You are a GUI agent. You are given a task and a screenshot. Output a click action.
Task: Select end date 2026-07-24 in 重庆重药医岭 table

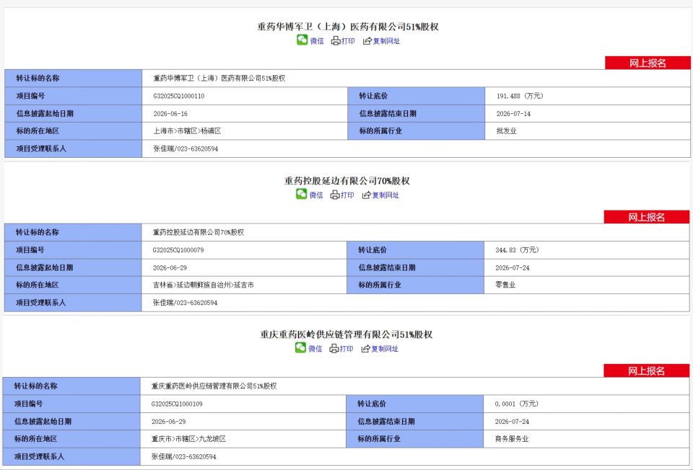coord(512,422)
